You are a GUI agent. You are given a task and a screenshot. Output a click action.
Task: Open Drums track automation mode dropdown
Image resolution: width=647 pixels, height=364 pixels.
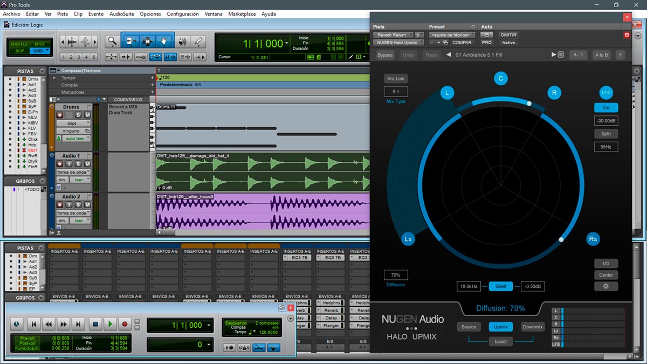75,139
